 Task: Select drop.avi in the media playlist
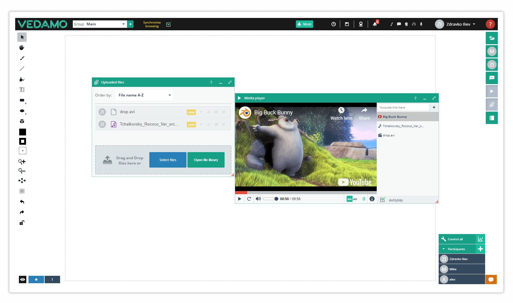click(408, 135)
